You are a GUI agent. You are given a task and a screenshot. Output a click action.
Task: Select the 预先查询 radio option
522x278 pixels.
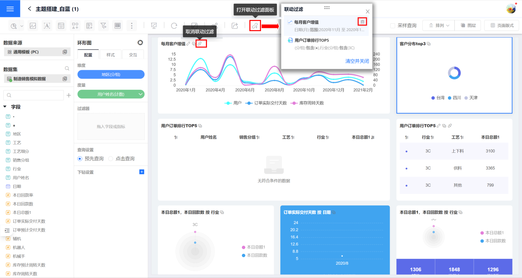80,159
